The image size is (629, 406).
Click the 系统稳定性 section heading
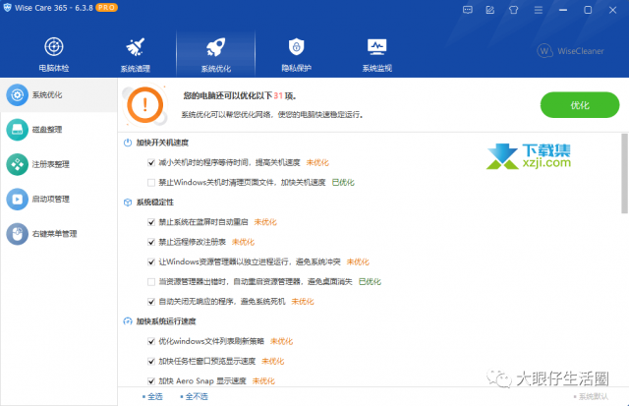155,203
